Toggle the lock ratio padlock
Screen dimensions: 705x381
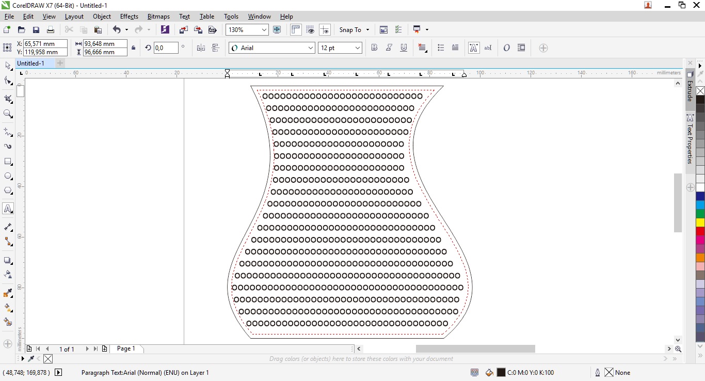coord(134,48)
